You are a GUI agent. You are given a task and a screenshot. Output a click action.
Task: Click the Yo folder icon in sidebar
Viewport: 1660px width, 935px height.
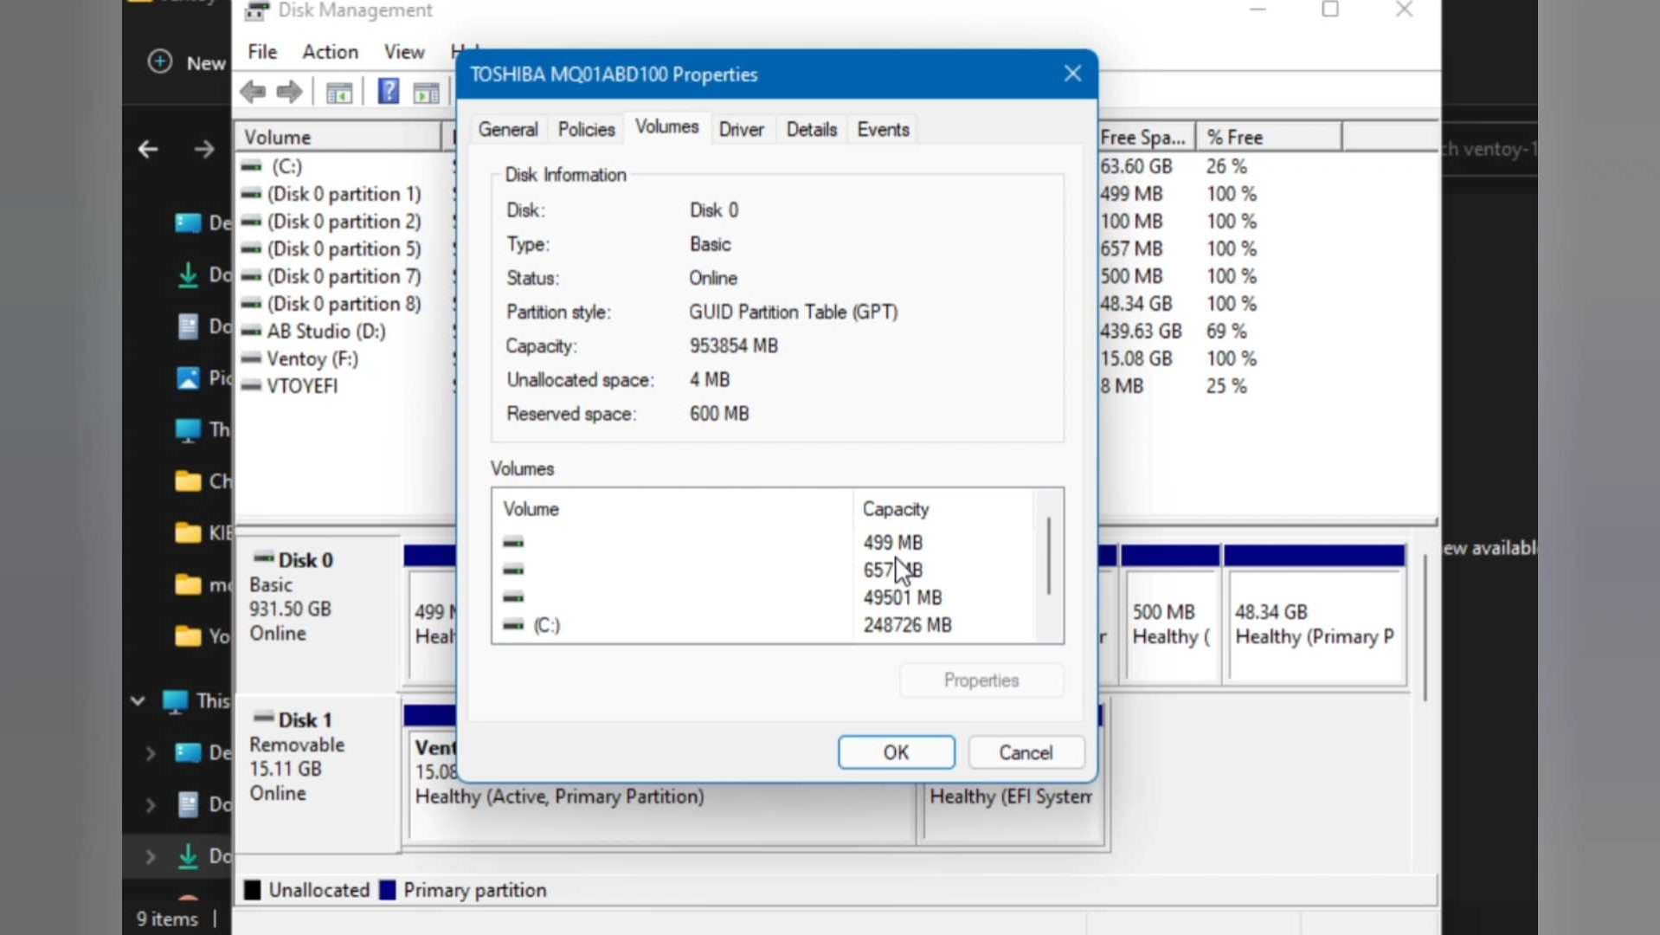tap(188, 636)
